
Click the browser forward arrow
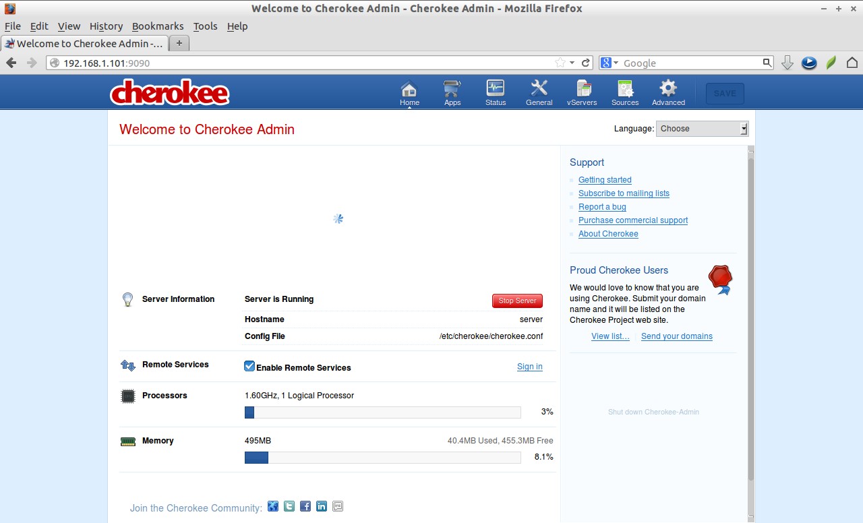tap(32, 63)
